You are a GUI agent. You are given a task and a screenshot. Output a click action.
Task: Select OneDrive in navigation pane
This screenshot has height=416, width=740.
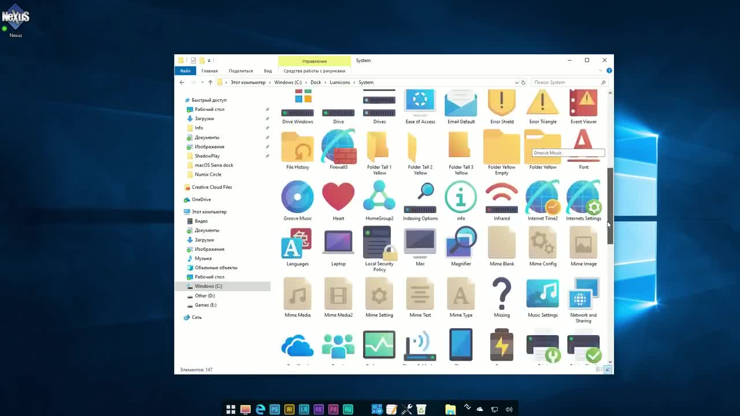(x=201, y=199)
